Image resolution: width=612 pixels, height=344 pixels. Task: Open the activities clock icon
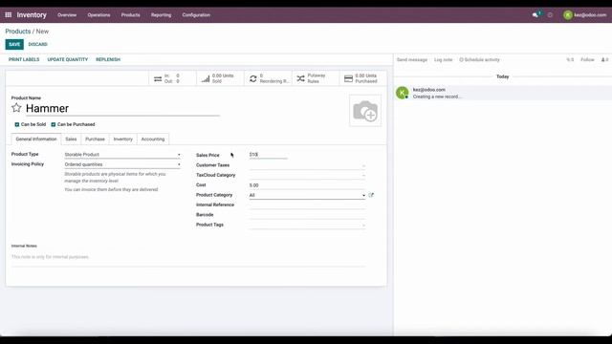[x=550, y=15]
